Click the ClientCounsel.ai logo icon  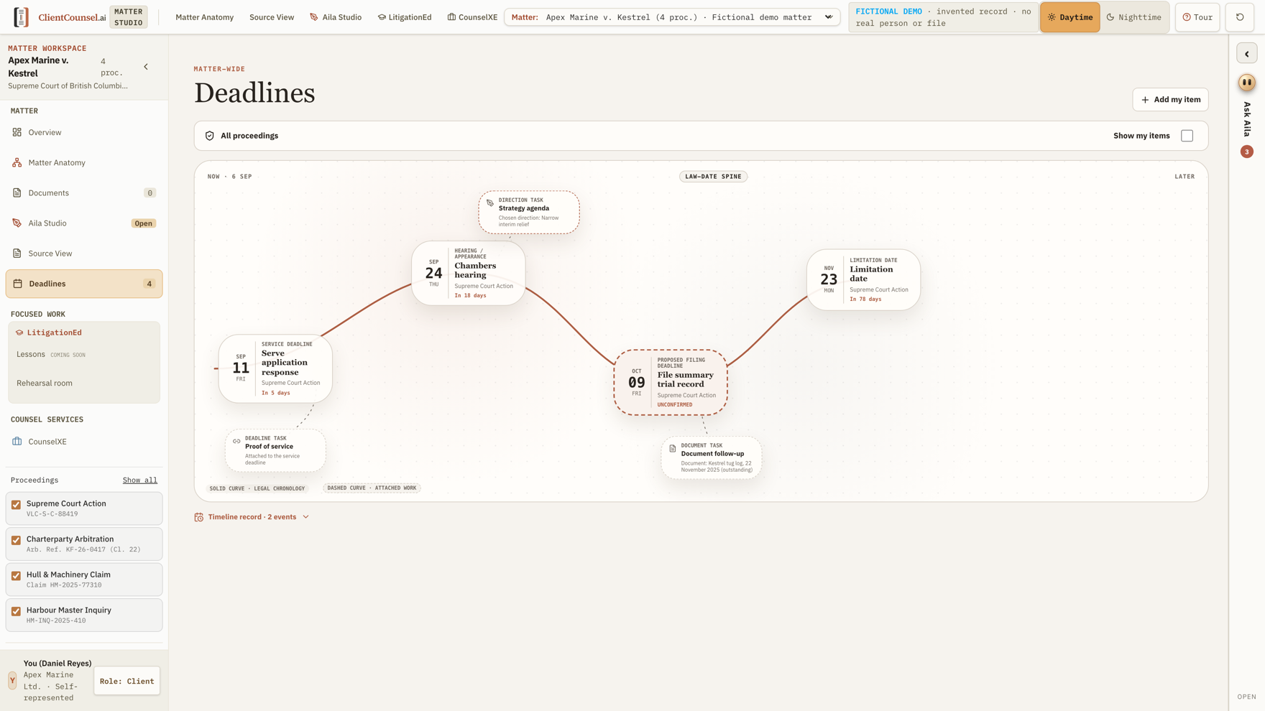pyautogui.click(x=22, y=17)
